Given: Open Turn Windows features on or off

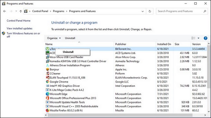Looking at the screenshot, I should [23, 35].
